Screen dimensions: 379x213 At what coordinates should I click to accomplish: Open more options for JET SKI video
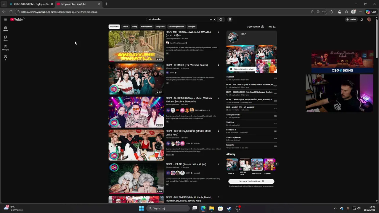219,164
